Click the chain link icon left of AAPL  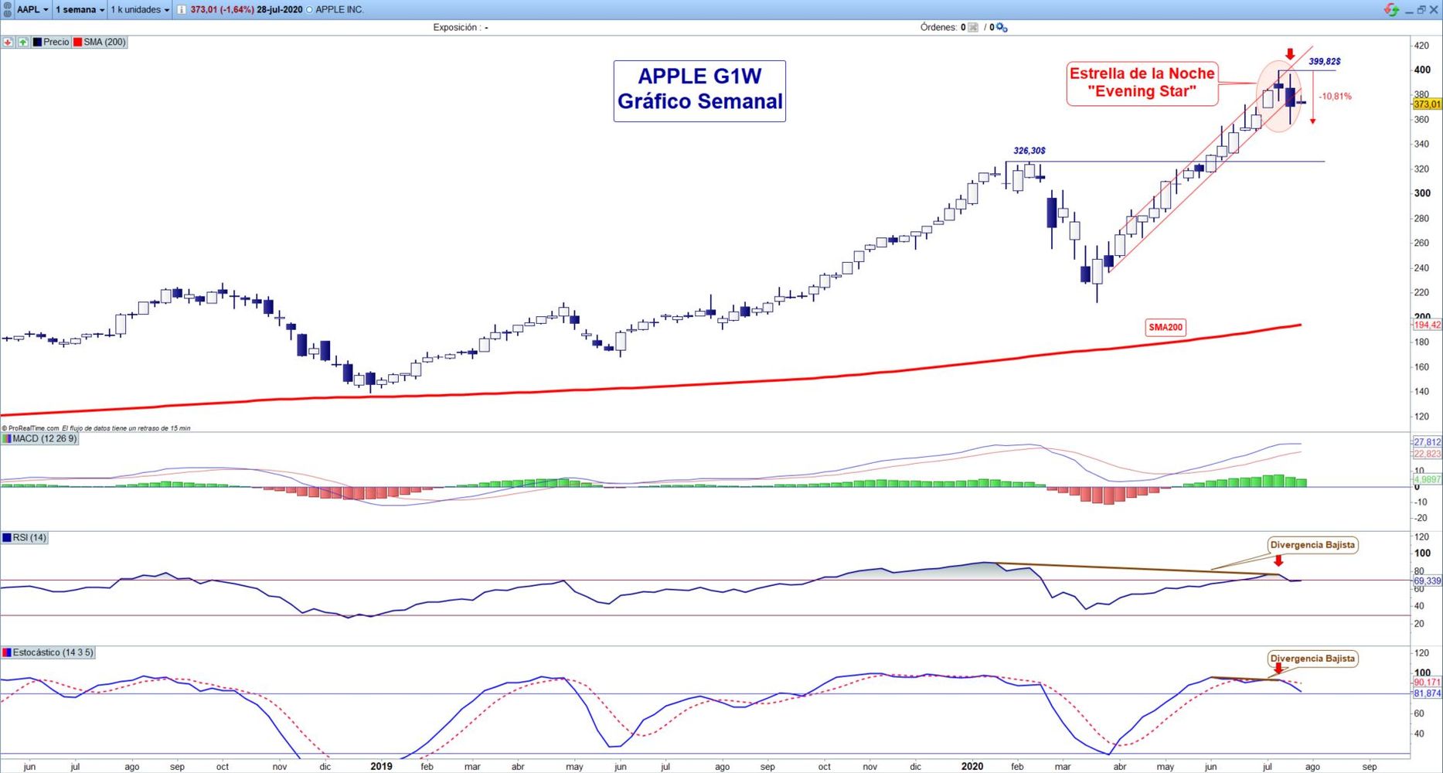tap(7, 9)
